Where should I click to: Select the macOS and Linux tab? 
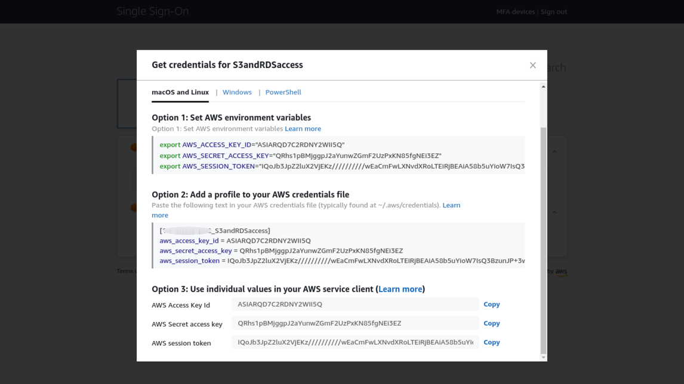click(180, 92)
